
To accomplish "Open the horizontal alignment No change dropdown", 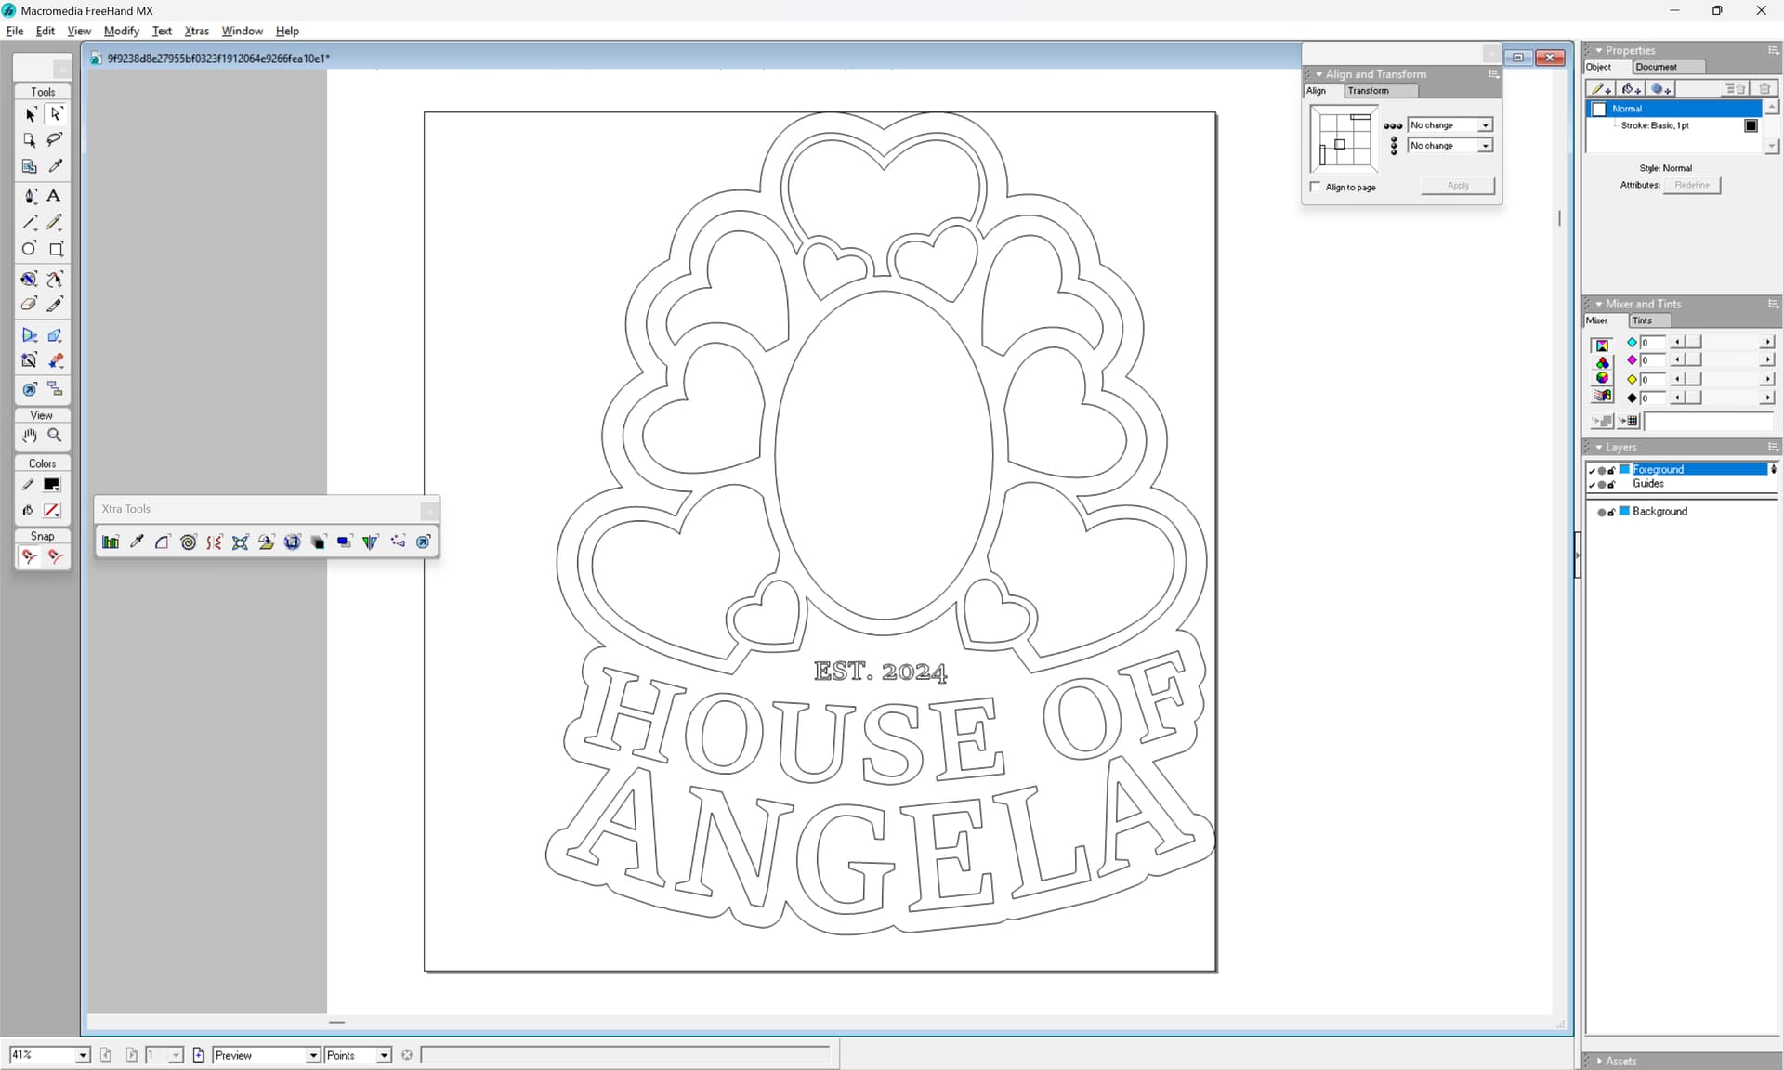I will (x=1485, y=125).
